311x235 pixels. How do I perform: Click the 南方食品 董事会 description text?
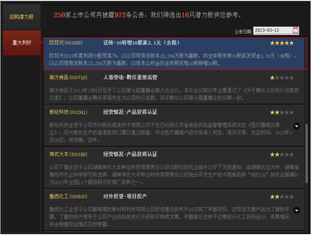pos(174,94)
